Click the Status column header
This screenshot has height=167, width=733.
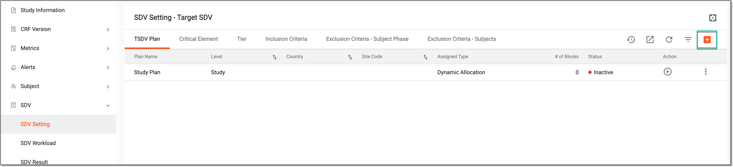(x=595, y=57)
